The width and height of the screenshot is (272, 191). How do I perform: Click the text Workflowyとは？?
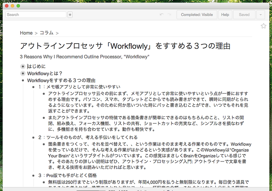pyautogui.click(x=45, y=74)
